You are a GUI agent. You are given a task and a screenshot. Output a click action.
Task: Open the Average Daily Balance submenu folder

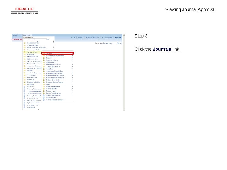pyautogui.click(x=53, y=67)
